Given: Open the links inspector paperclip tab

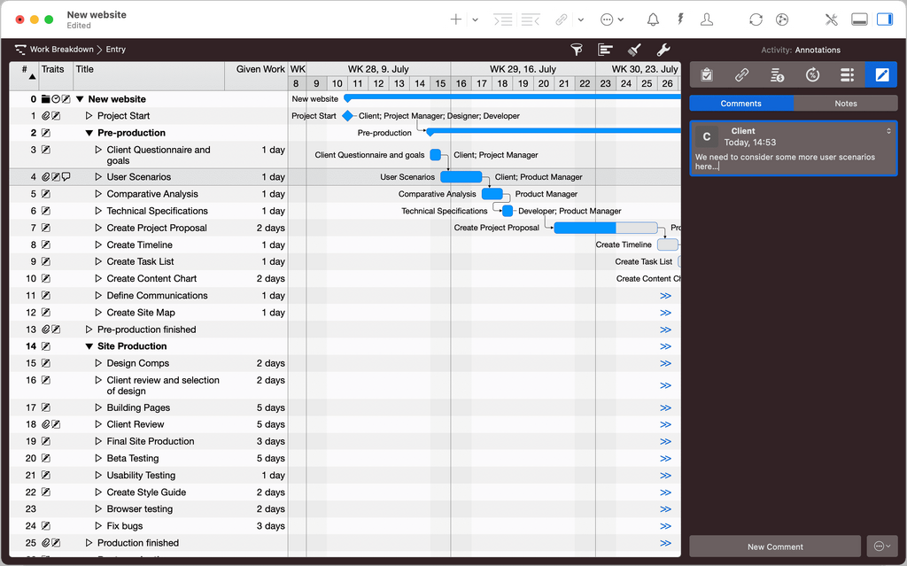Looking at the screenshot, I should tap(742, 74).
